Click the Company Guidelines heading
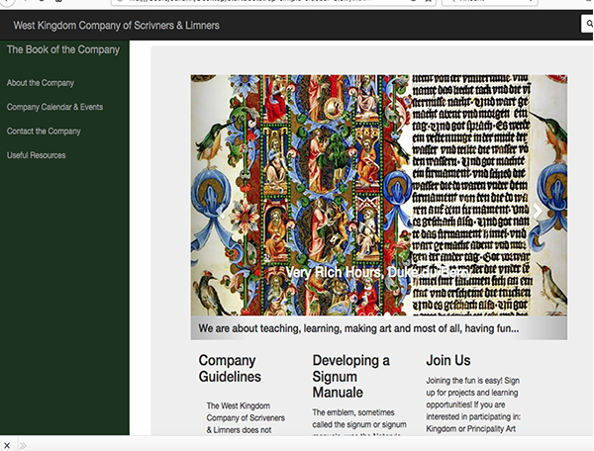Screen dimensions: 594x451 (x=230, y=369)
